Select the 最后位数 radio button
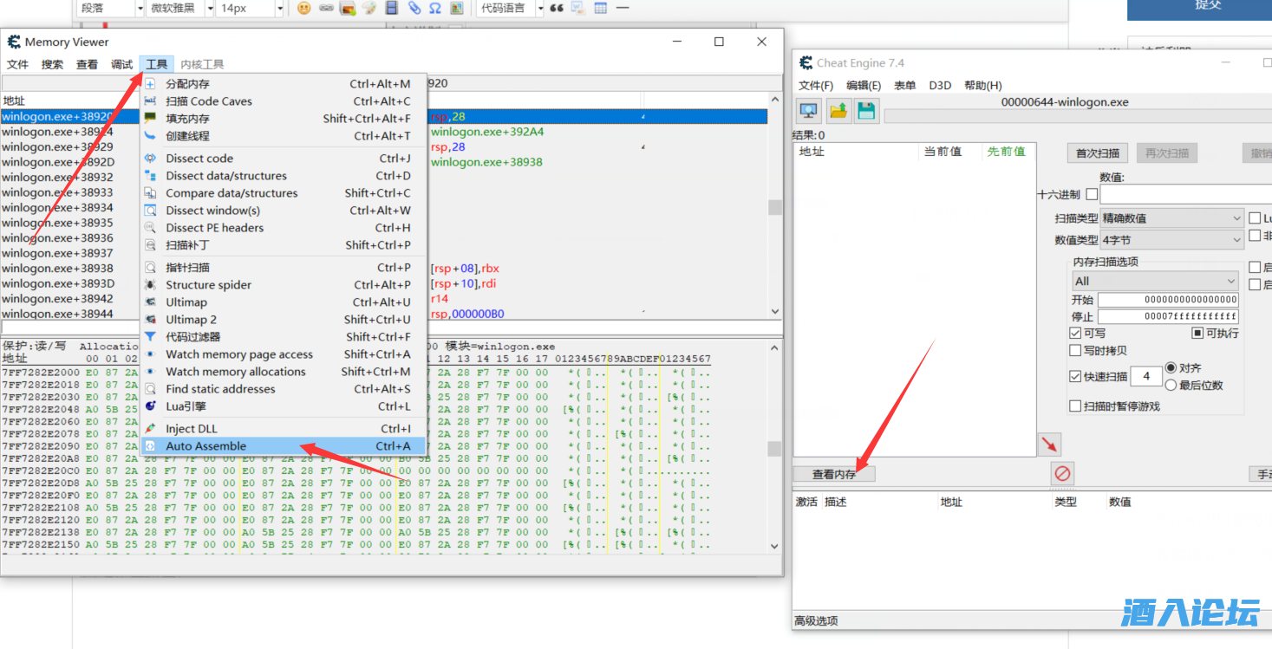The image size is (1272, 649). [1171, 385]
